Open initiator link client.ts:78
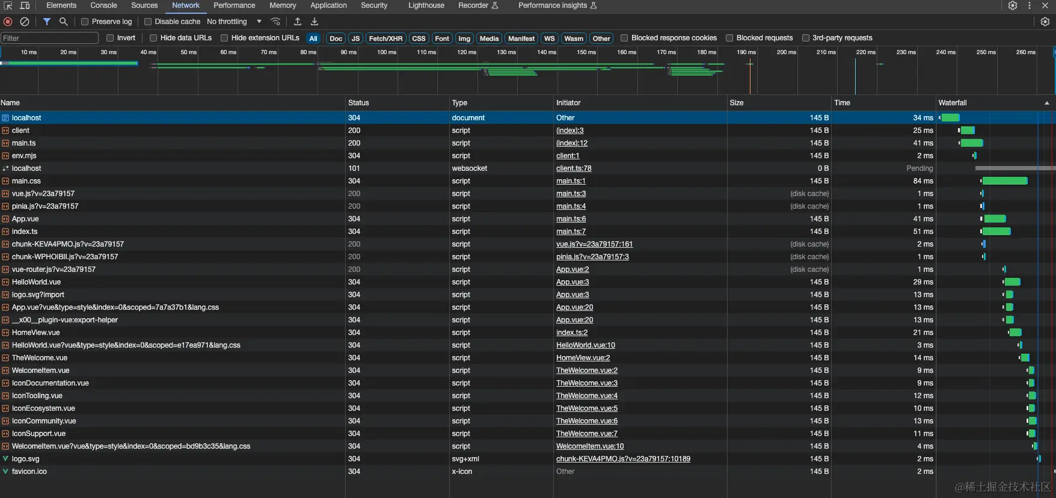Viewport: 1056px width, 498px height. pos(574,168)
